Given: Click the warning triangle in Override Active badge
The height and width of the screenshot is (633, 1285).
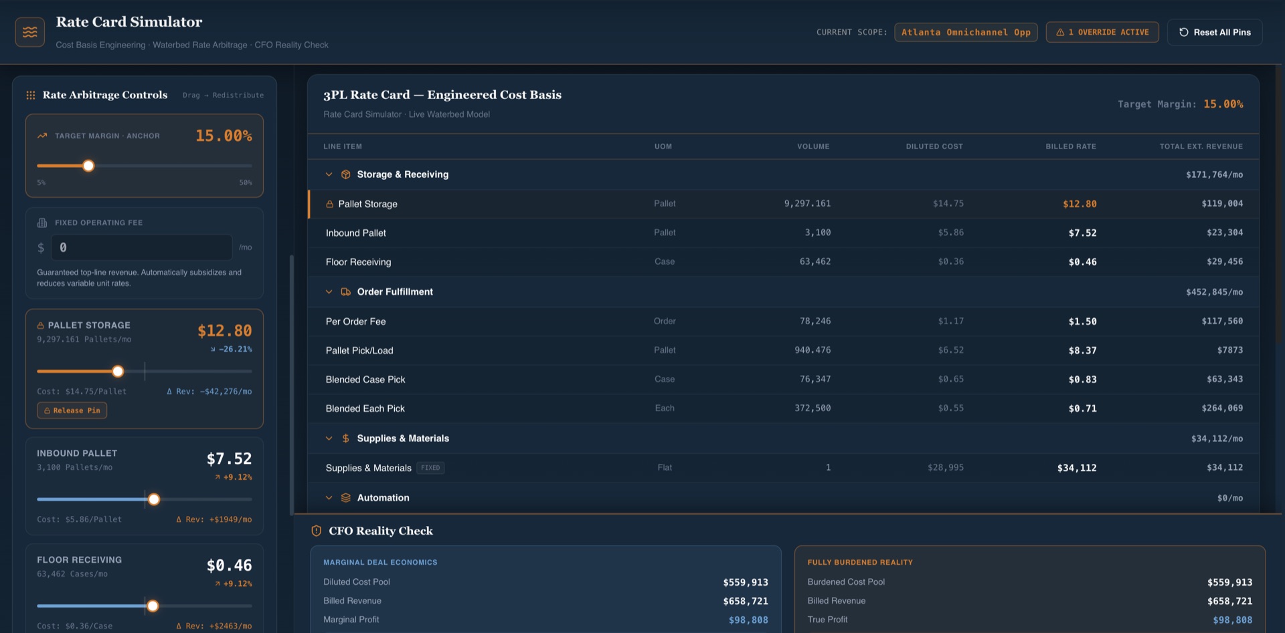Looking at the screenshot, I should (x=1060, y=32).
